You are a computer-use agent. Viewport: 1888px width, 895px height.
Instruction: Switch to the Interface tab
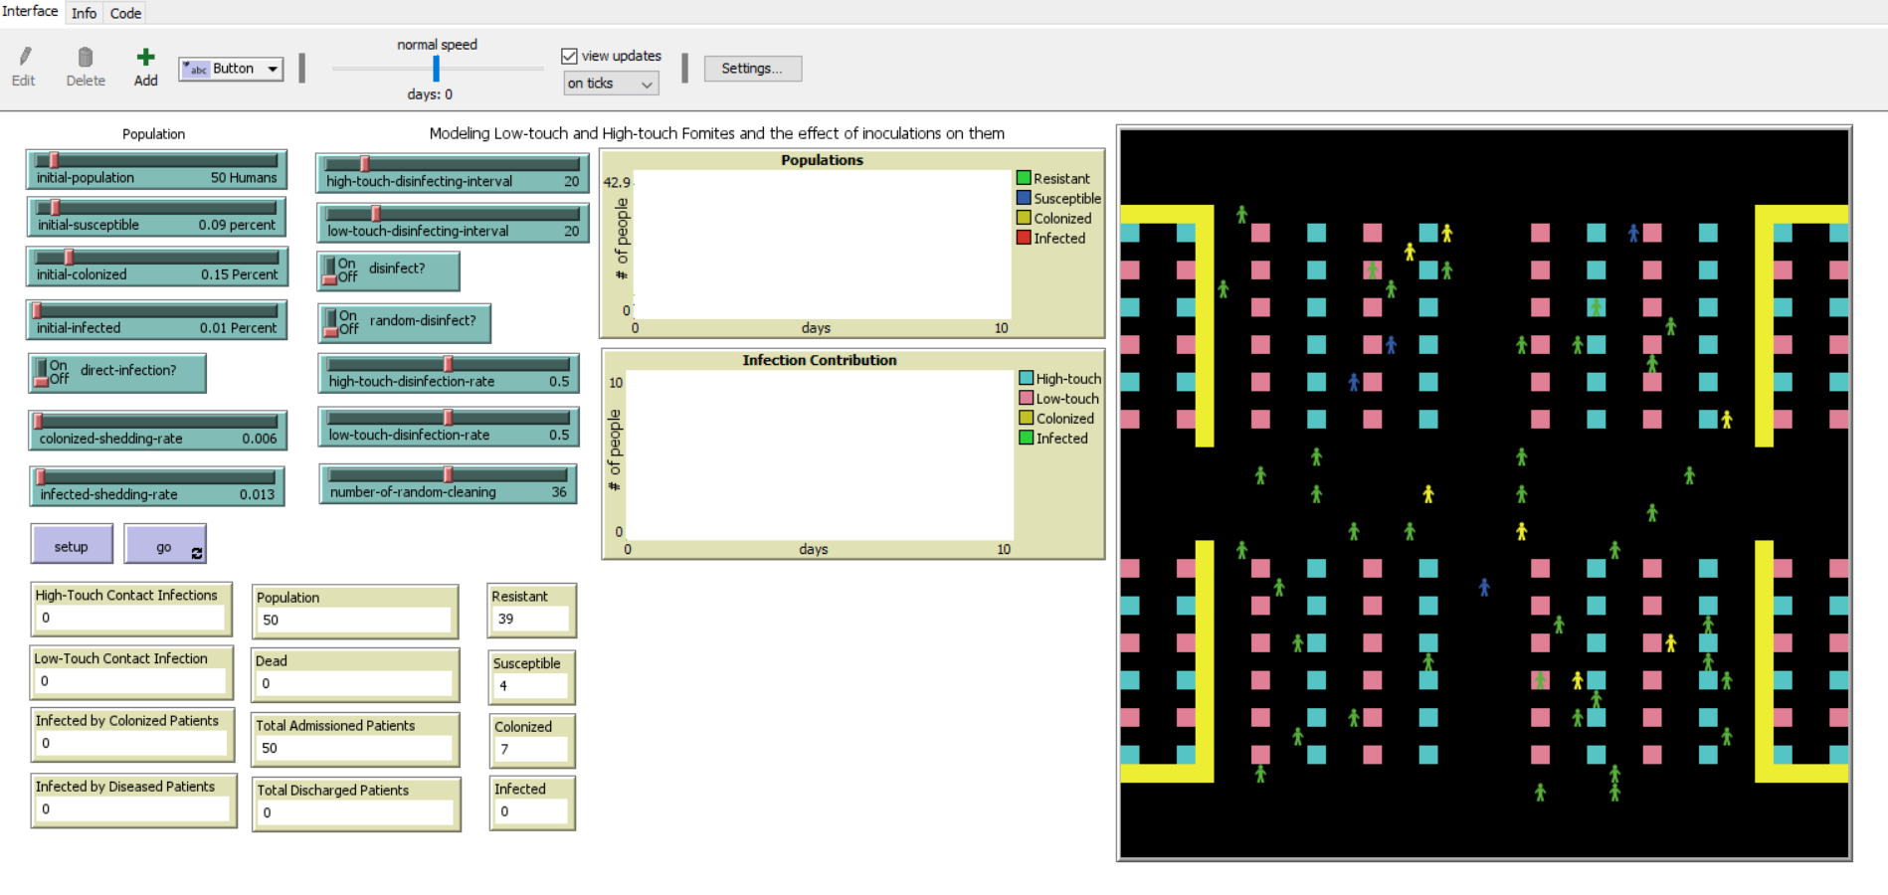tap(31, 11)
